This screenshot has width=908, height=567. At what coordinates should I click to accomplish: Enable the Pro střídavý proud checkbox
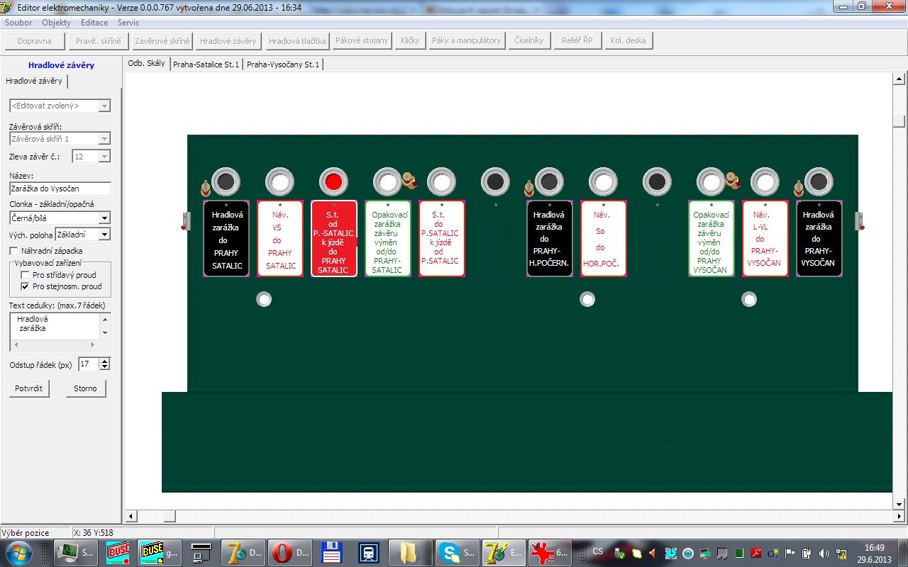click(x=25, y=275)
